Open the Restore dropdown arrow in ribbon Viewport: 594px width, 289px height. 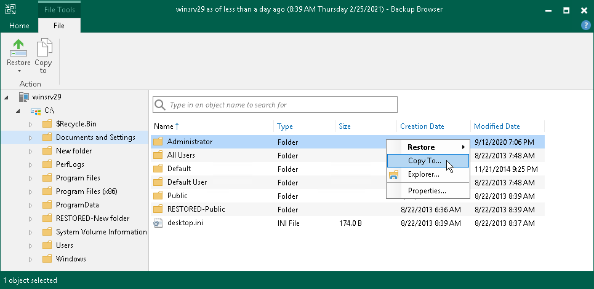(x=18, y=71)
